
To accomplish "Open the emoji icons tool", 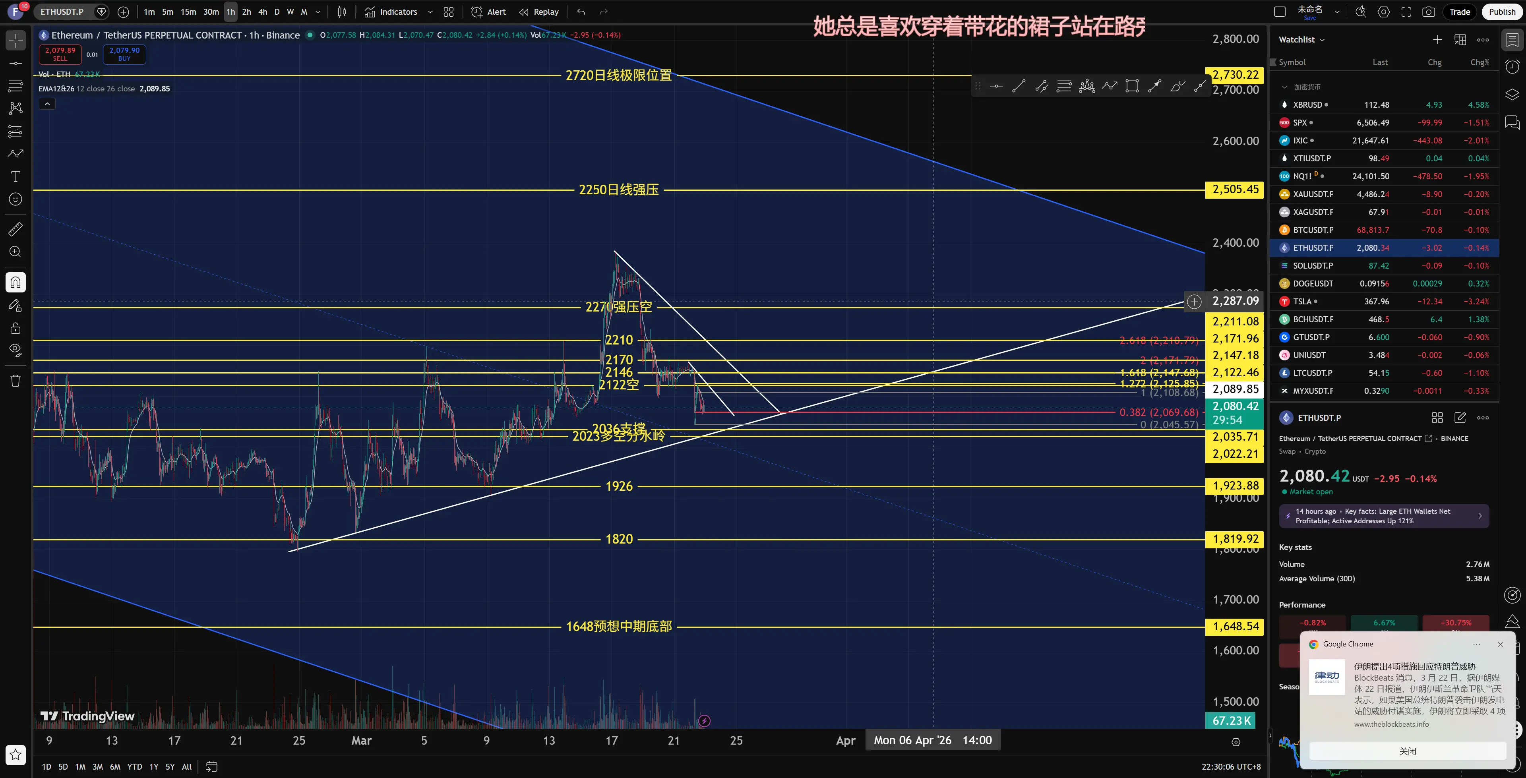I will pos(15,200).
